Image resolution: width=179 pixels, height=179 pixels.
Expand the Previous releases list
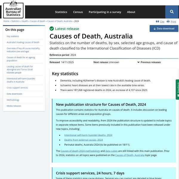coord(149,62)
